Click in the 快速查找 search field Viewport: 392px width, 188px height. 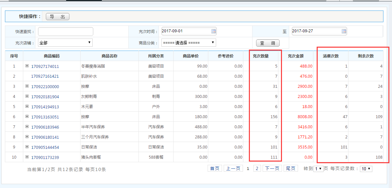click(65, 31)
